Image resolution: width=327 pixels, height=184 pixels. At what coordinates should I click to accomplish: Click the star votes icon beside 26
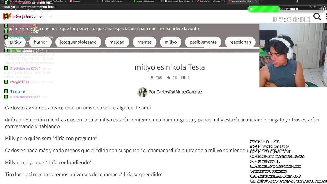coord(169,77)
